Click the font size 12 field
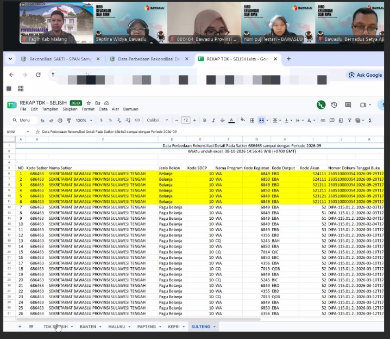390x339 pixels. click(x=186, y=120)
